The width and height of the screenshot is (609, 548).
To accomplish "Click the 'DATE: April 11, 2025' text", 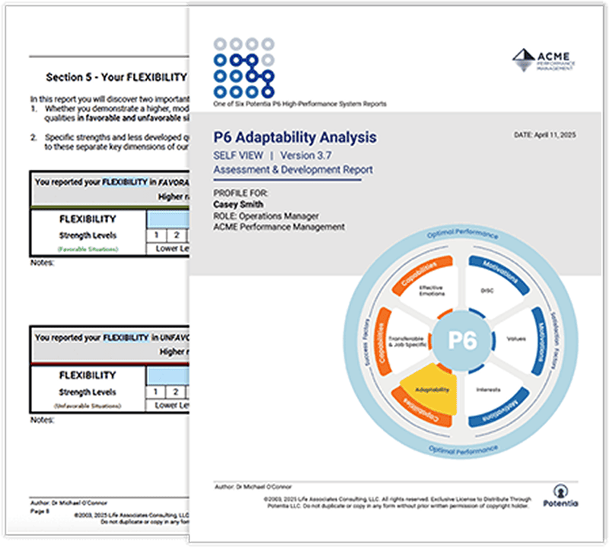I will (x=544, y=135).
